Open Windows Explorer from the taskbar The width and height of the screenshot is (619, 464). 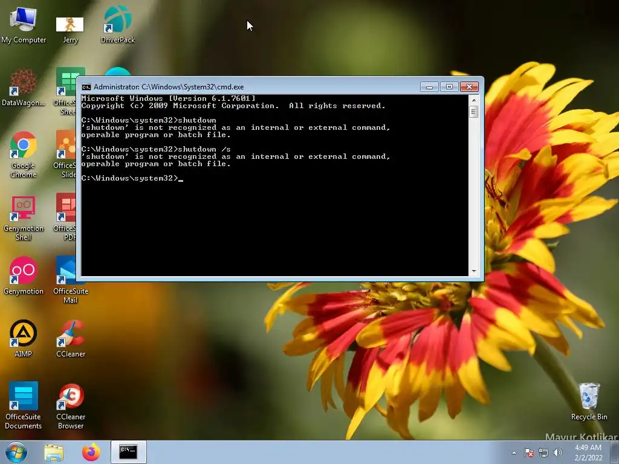[54, 453]
